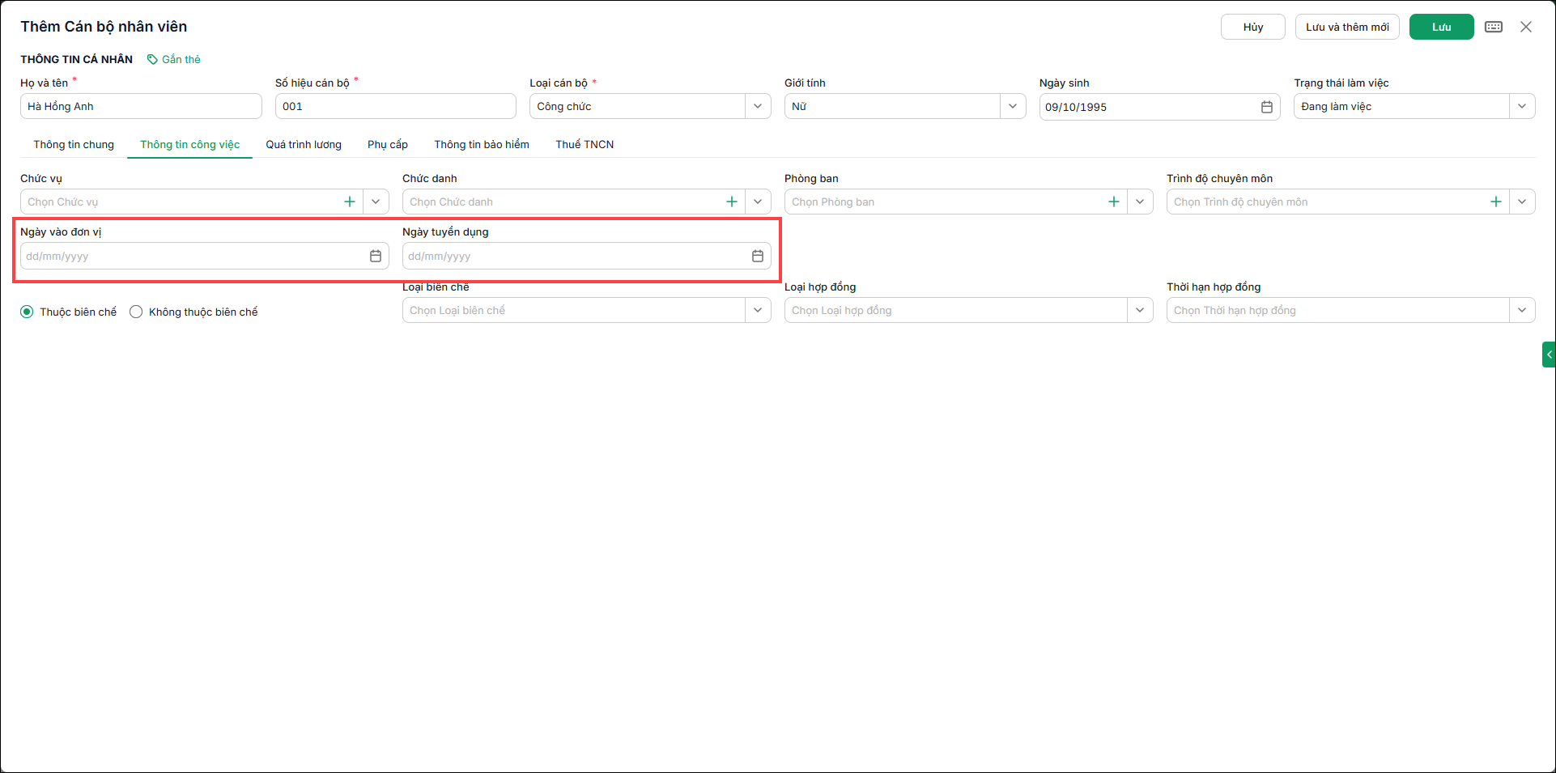Switch to the Thuế TNCN tab
This screenshot has width=1556, height=773.
[x=585, y=144]
